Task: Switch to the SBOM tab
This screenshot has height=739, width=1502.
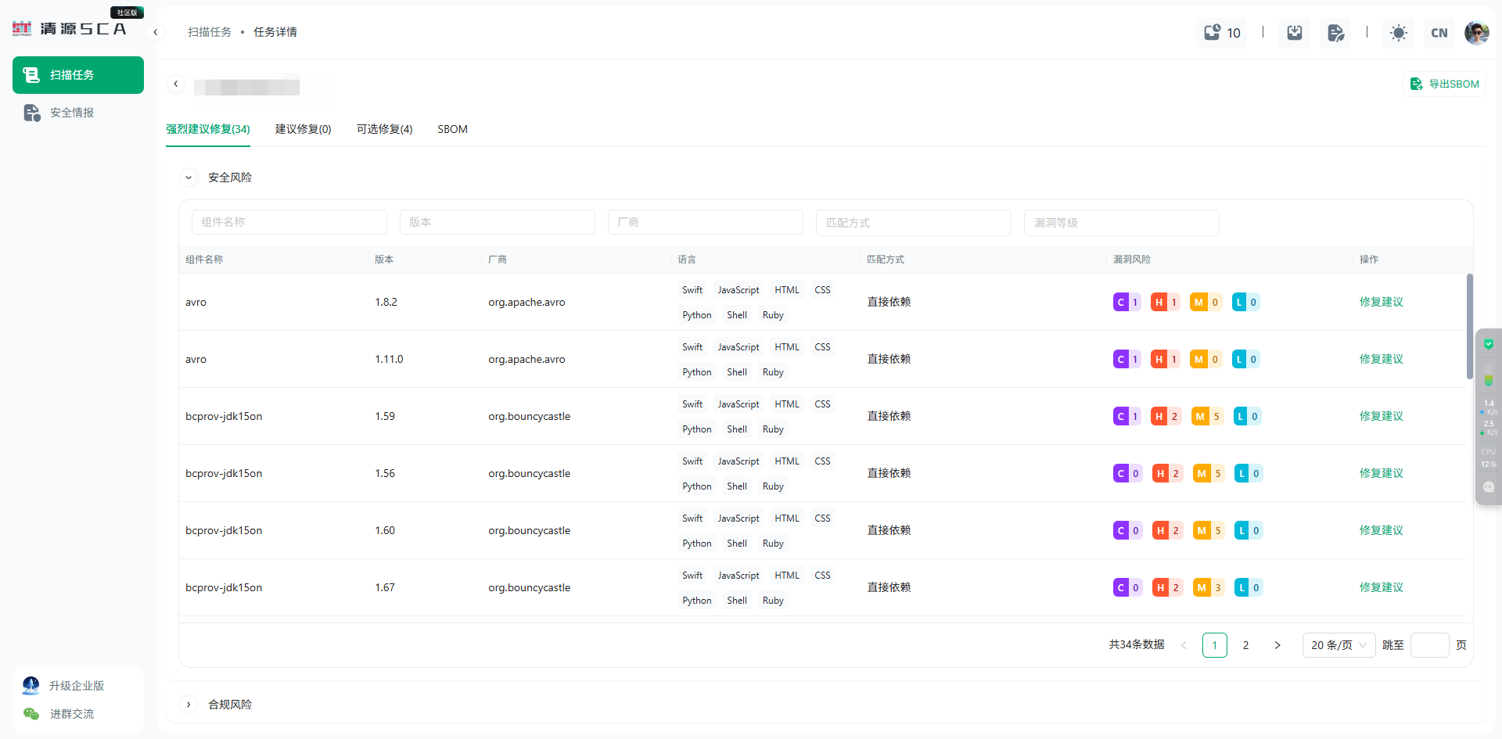Action: click(x=452, y=129)
